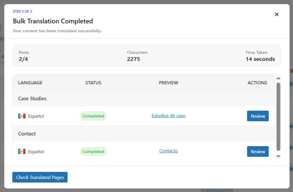
Task: Click the Mexican flag icon in Contact row
Action: [22, 151]
